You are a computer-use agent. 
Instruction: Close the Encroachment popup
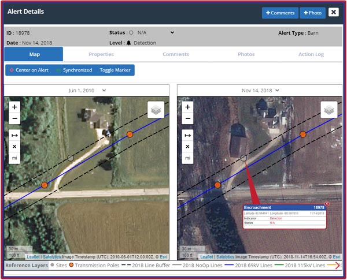click(x=327, y=204)
